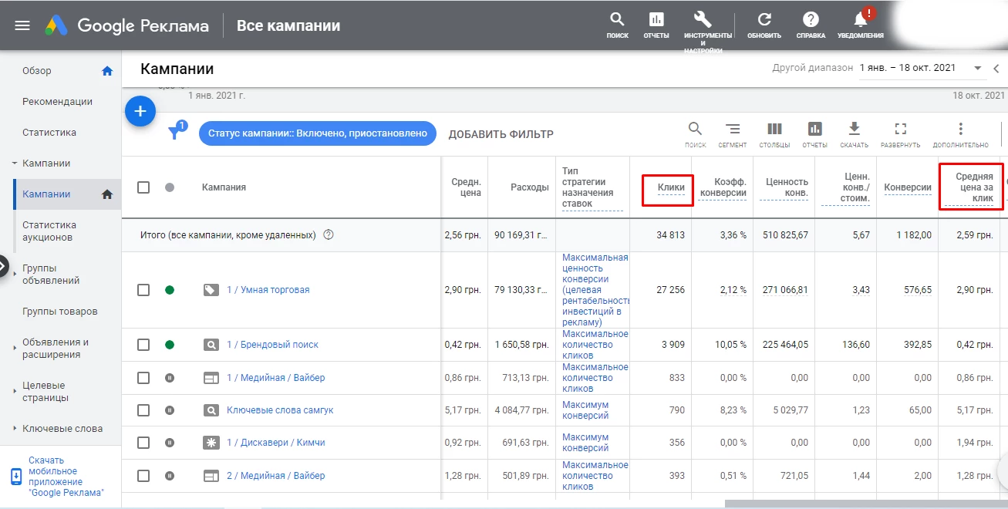The width and height of the screenshot is (1008, 509).
Task: Click ДОБАВИТЬ ФИЛЬТР button
Action: click(501, 134)
